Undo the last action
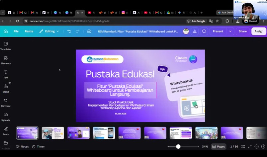The image size is (267, 157). pyautogui.click(x=69, y=31)
